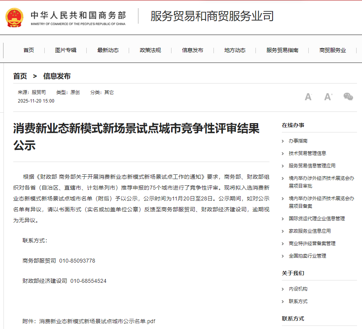Select 图片专辑 in the navigation bar
362x329 pixels.
coord(66,50)
